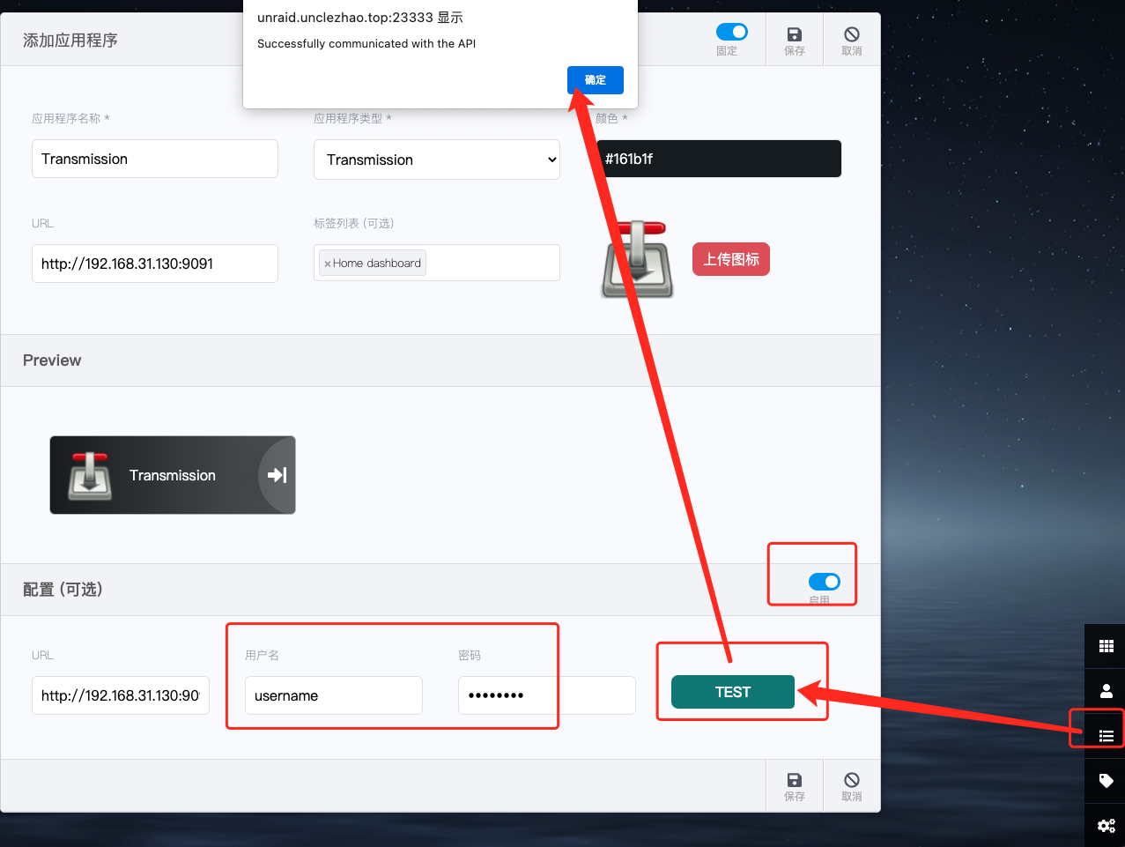Click the username (用户名) field

coord(334,695)
